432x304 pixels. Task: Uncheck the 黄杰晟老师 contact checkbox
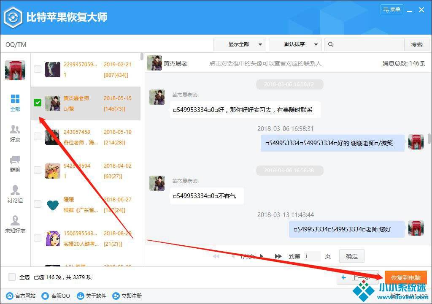(x=38, y=103)
